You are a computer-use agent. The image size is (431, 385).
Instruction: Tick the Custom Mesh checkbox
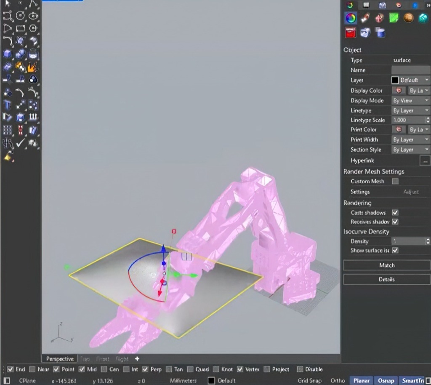click(x=395, y=181)
